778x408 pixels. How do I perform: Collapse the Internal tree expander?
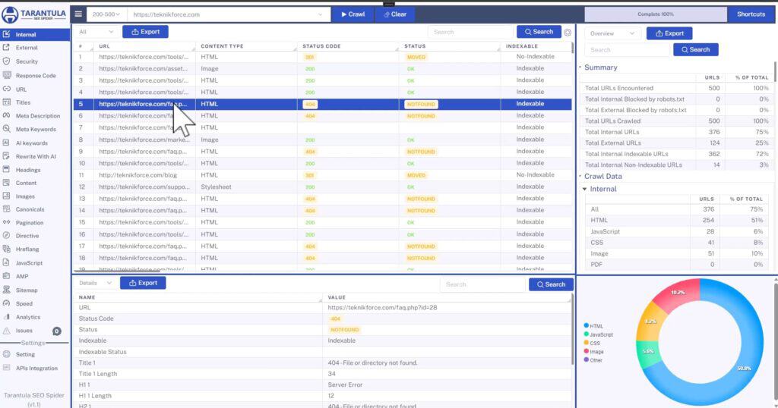[584, 189]
